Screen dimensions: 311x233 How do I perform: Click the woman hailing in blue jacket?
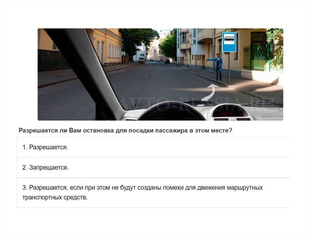(217, 67)
